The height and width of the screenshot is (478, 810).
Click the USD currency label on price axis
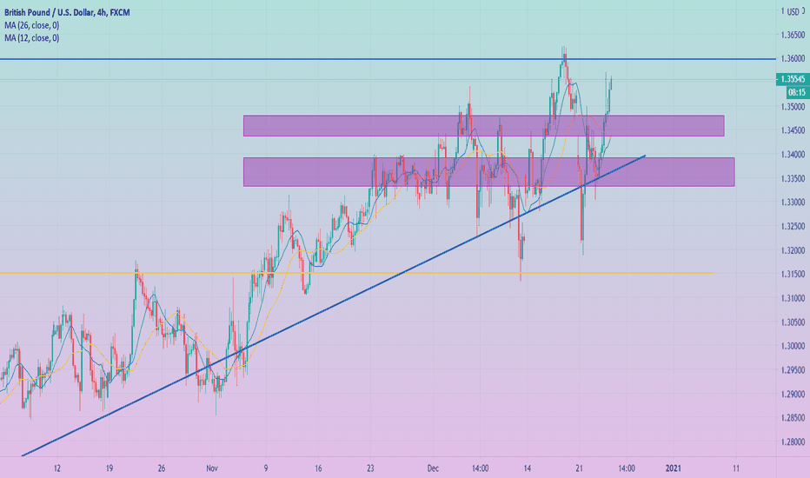pos(793,11)
